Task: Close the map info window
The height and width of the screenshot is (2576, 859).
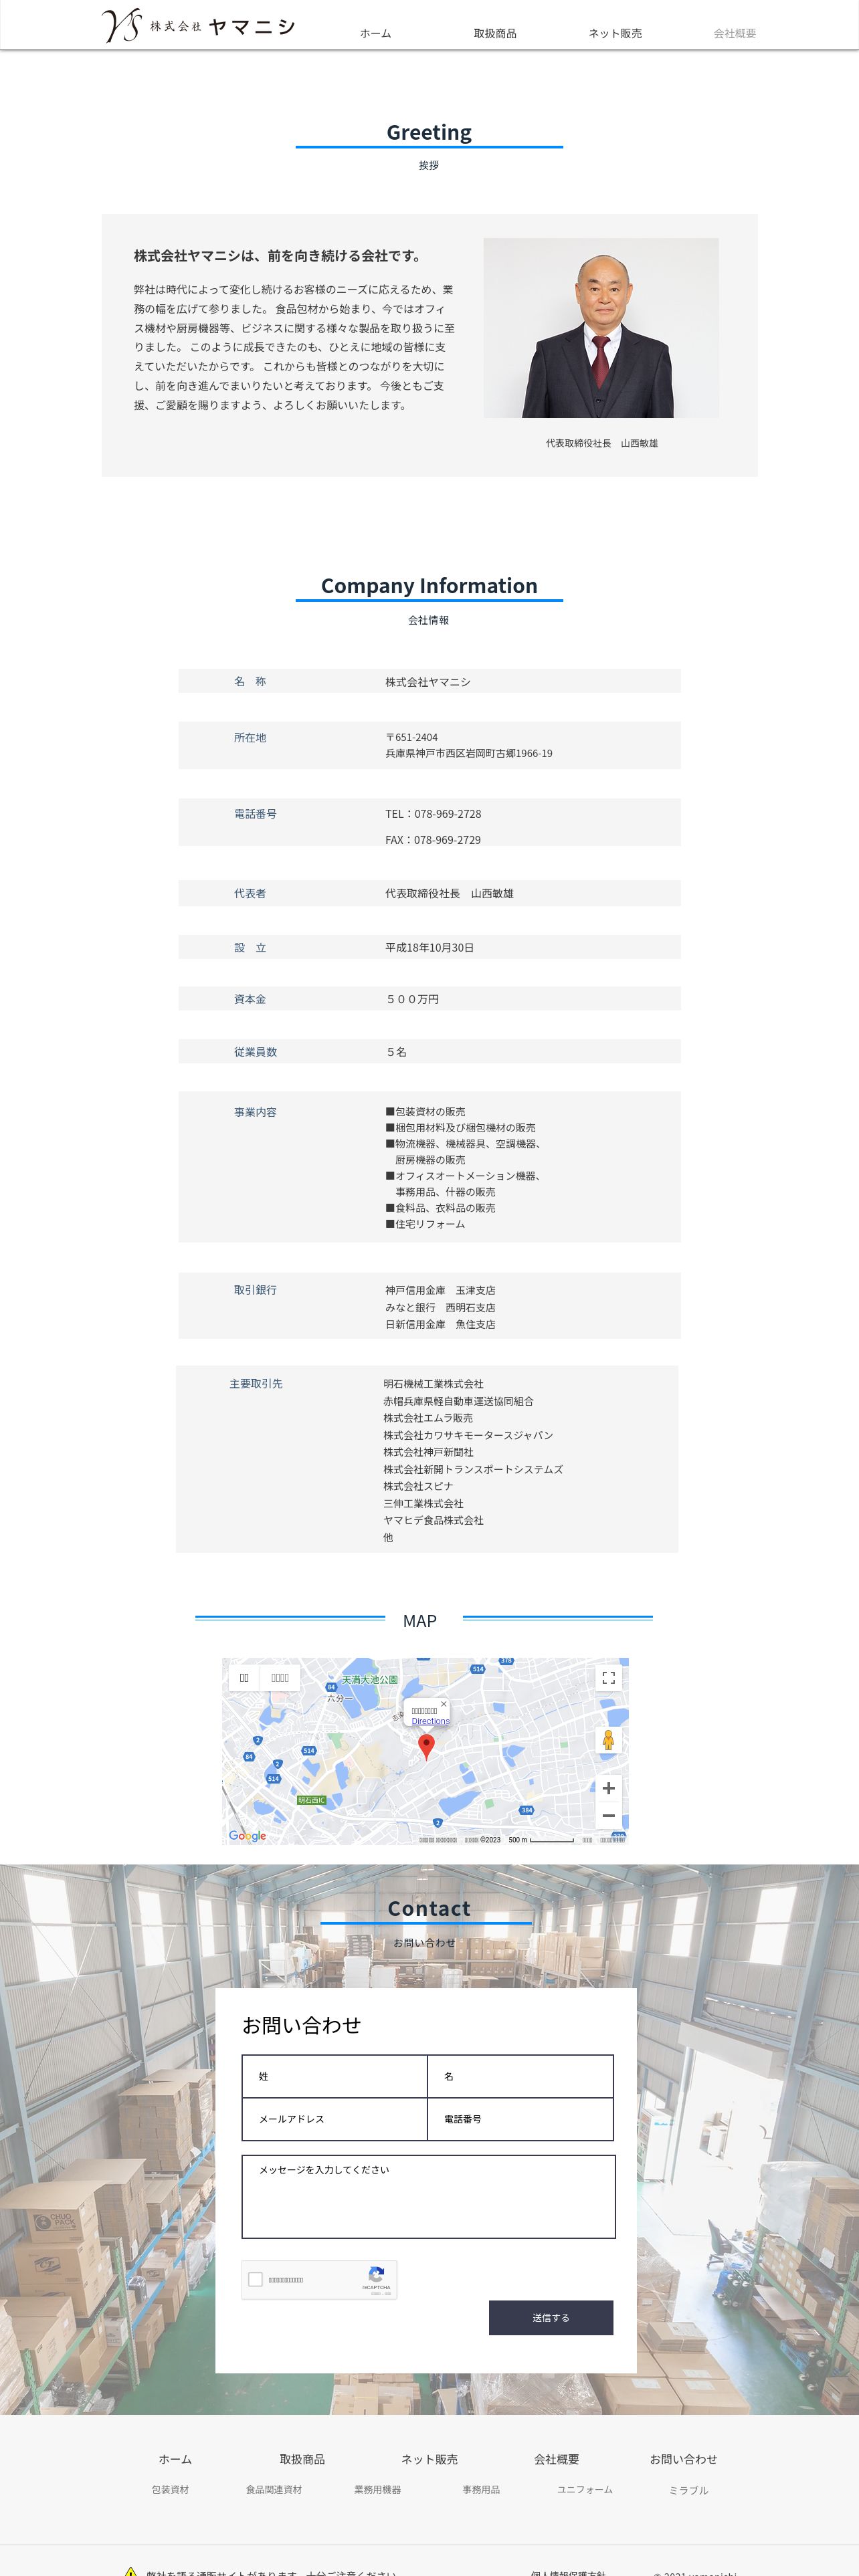Action: [444, 1704]
